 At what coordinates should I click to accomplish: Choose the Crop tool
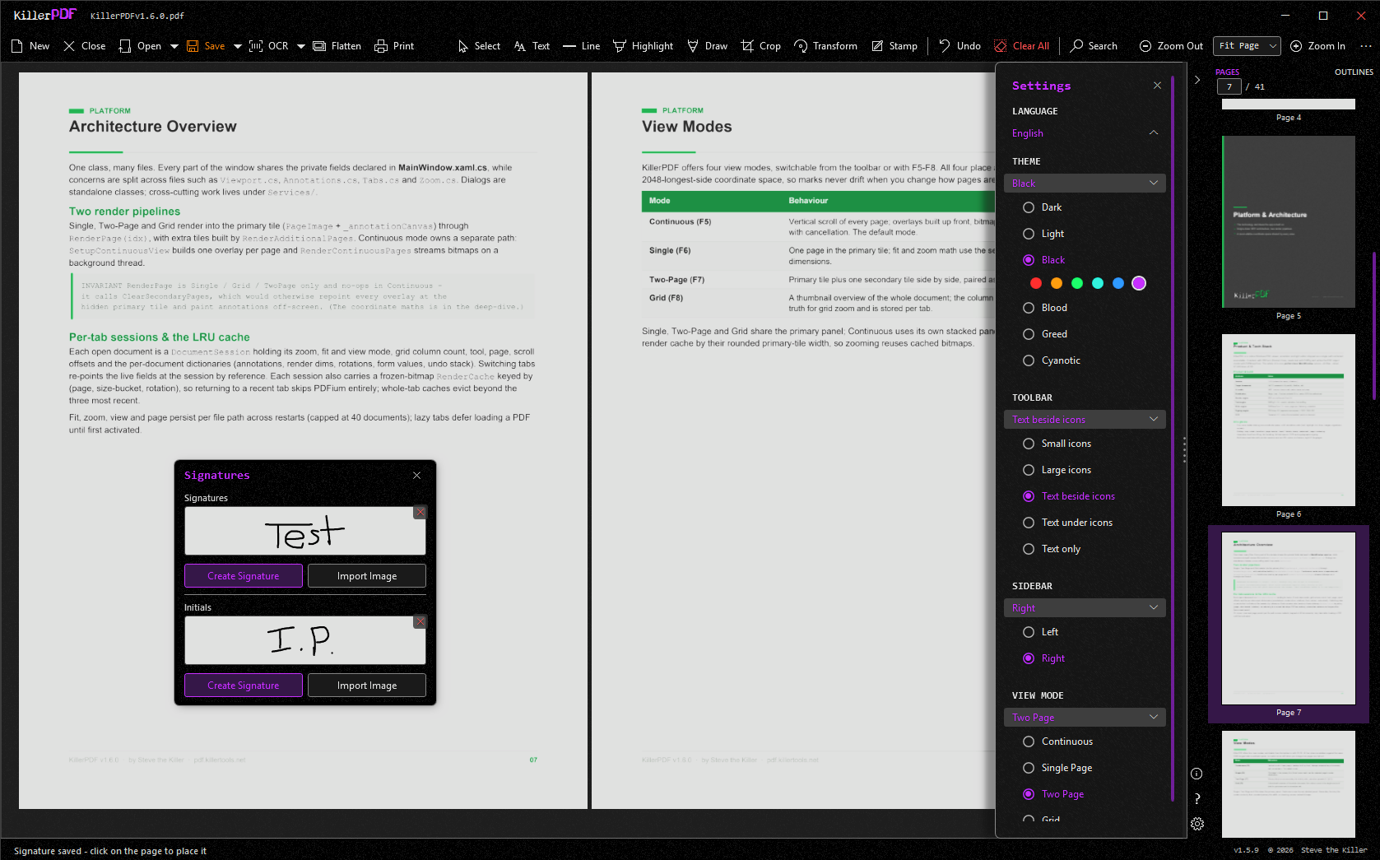761,46
